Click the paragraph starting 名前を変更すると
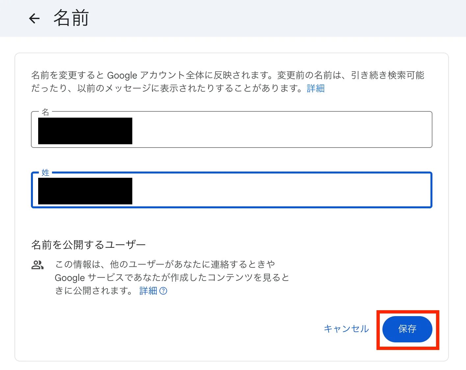This screenshot has height=370, width=466. coord(228,82)
